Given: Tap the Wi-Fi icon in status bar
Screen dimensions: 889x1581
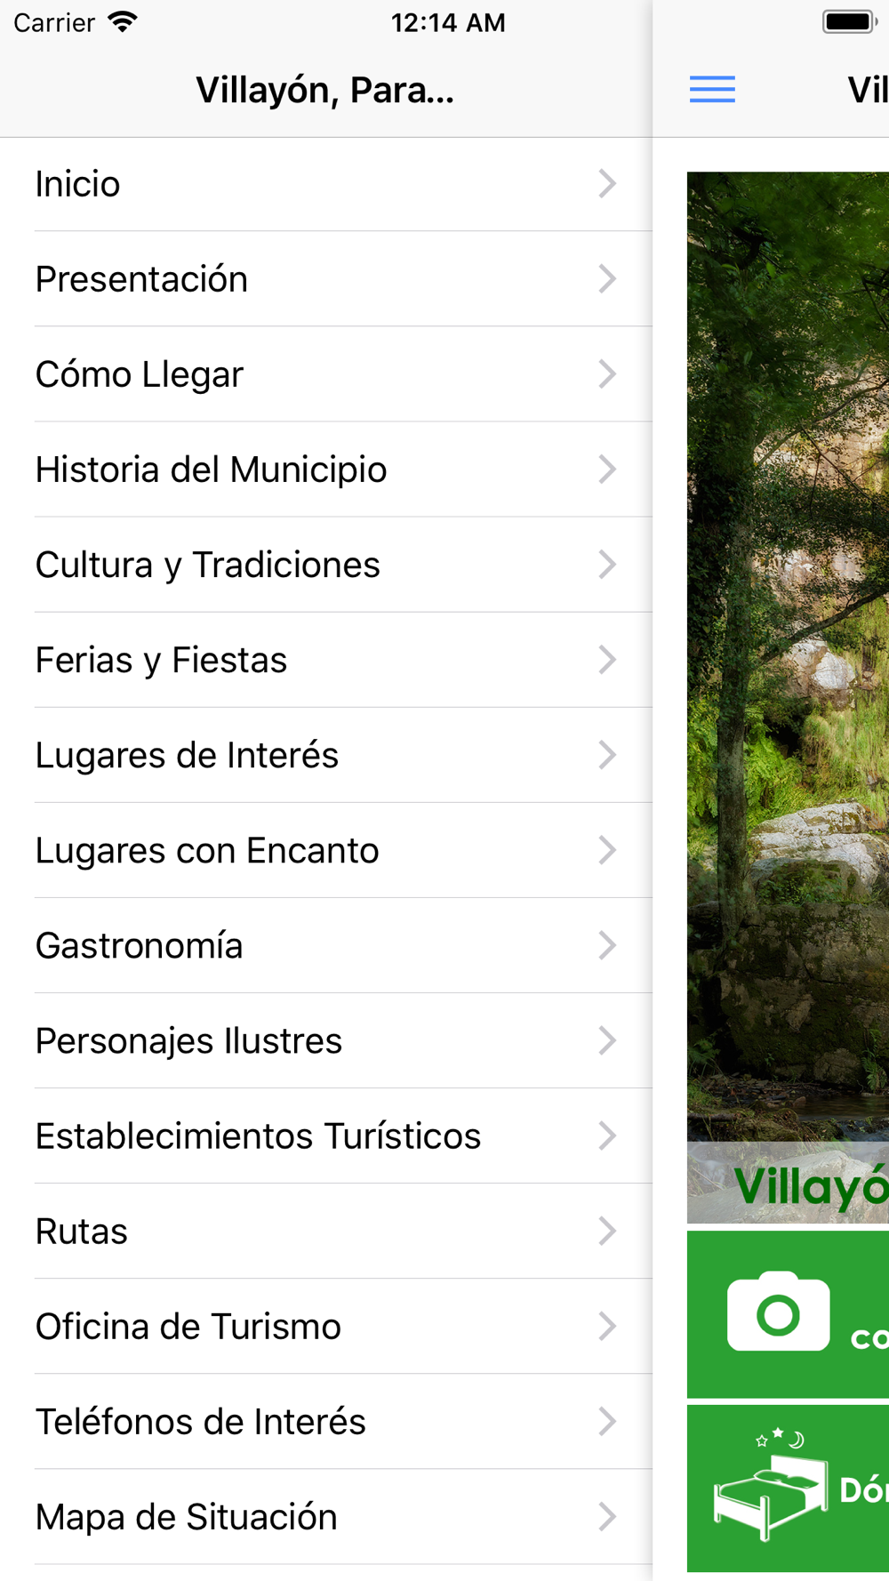Looking at the screenshot, I should (123, 22).
